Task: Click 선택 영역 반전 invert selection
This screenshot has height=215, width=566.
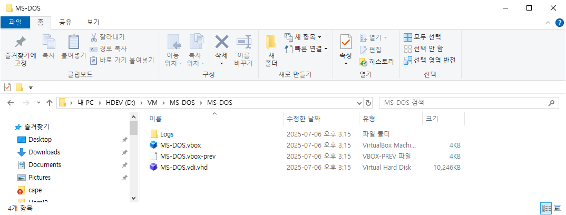Action: tap(430, 60)
